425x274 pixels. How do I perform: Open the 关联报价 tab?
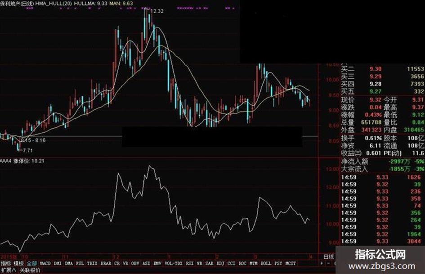point(30,270)
